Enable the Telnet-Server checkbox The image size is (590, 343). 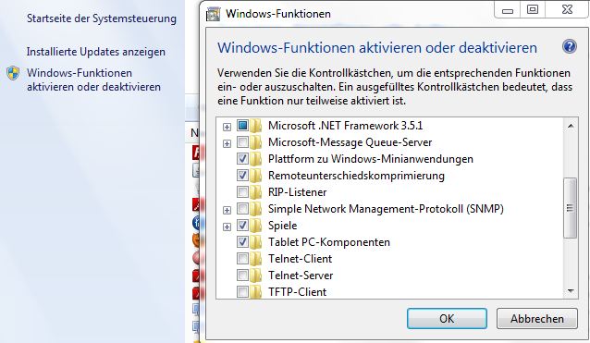click(x=242, y=276)
